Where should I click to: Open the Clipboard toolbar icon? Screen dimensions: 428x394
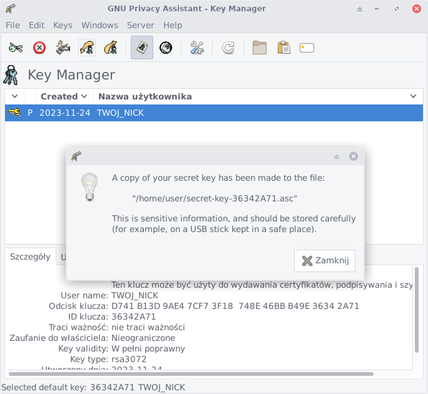(283, 48)
